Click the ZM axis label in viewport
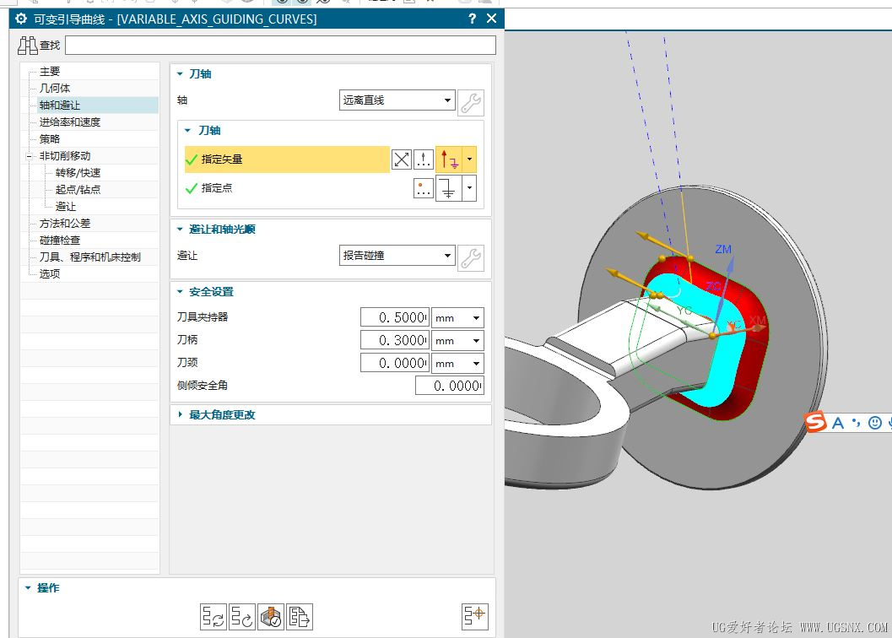Image resolution: width=892 pixels, height=638 pixels. tap(723, 249)
